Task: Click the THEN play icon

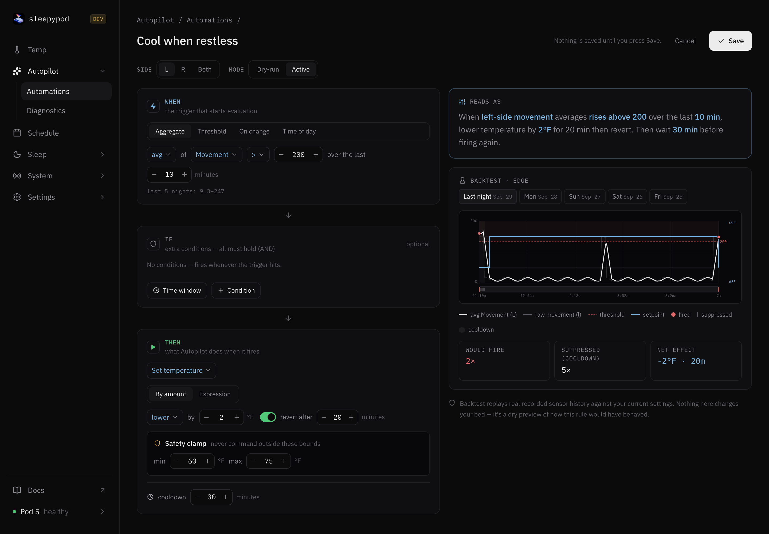Action: 153,347
